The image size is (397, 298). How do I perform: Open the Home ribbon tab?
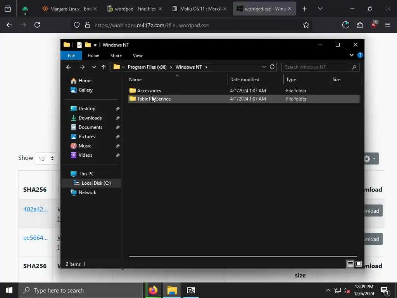93,55
